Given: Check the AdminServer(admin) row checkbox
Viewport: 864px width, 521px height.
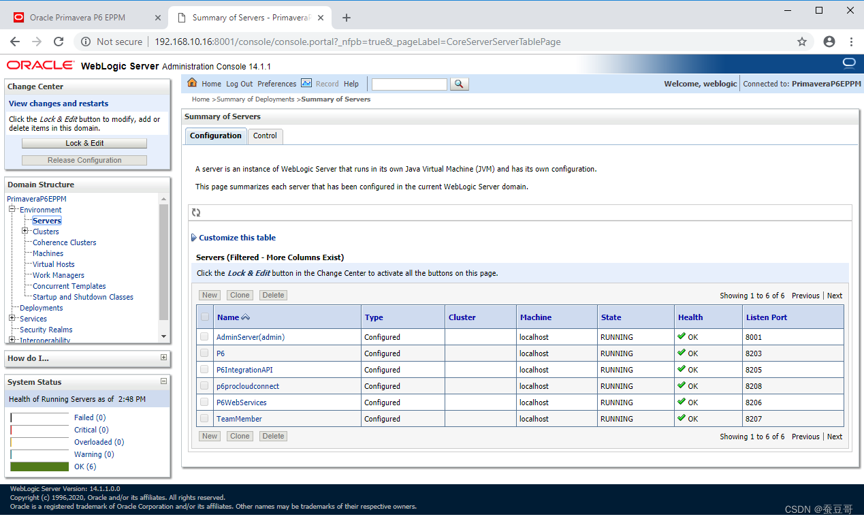Looking at the screenshot, I should 205,336.
